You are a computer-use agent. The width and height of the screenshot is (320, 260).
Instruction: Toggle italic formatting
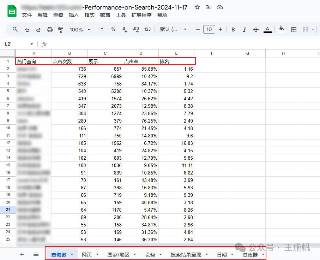tap(244, 30)
